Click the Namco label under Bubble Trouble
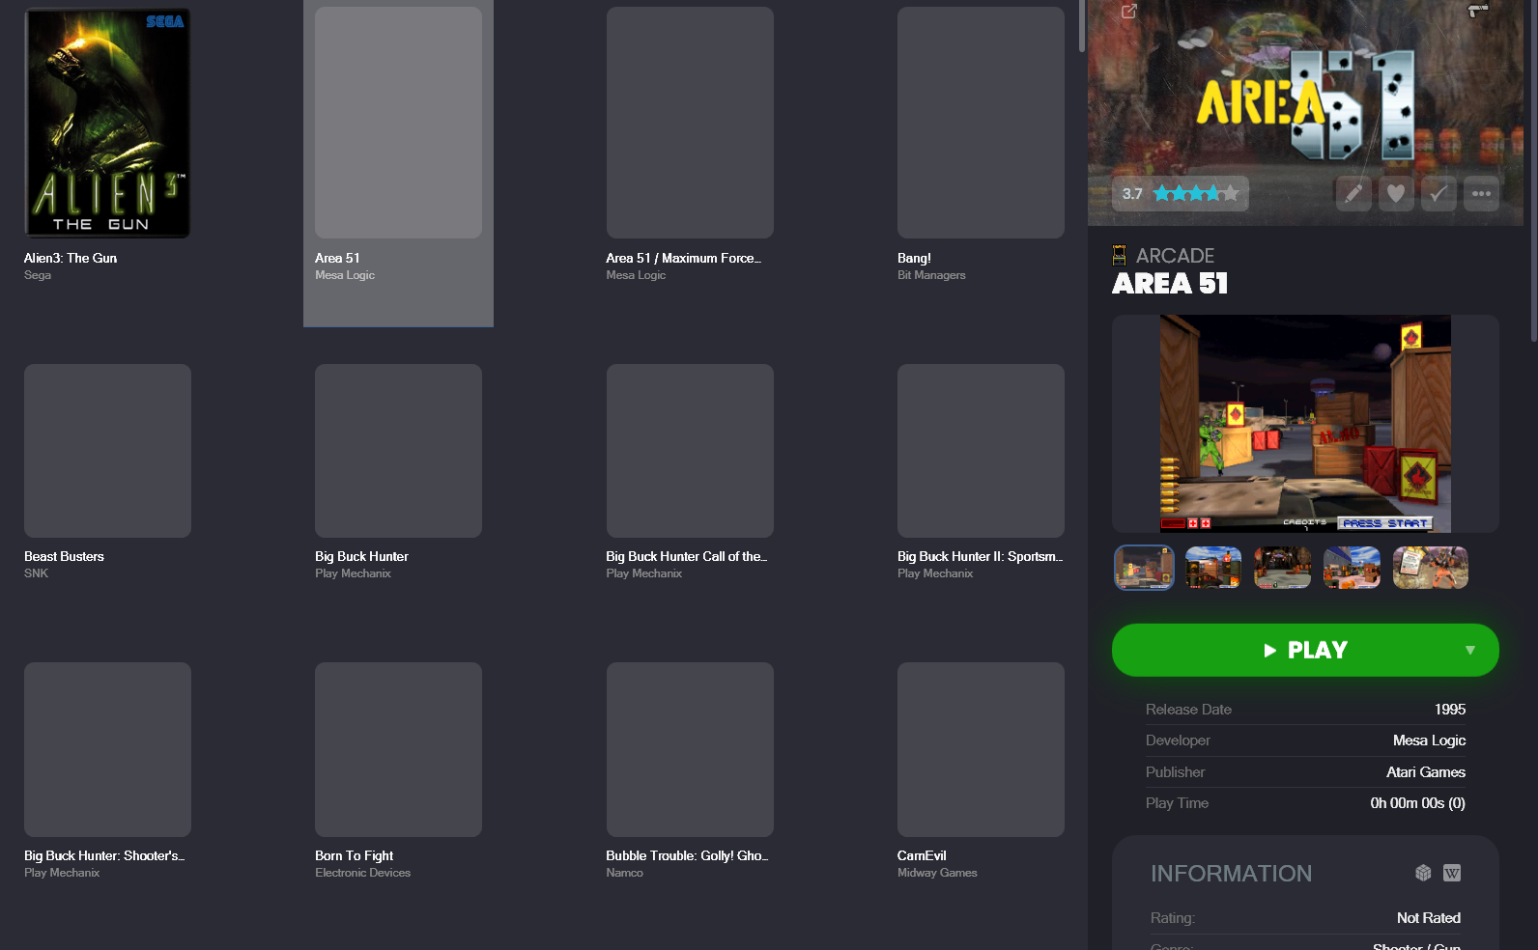The image size is (1538, 950). (x=624, y=873)
